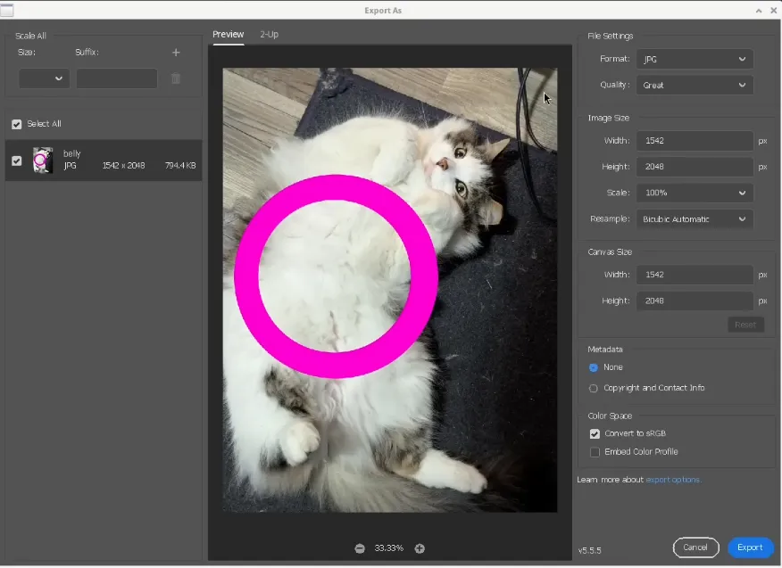Screen dimensions: 782x568
Task: Toggle the Select All checkbox
Action: click(16, 124)
